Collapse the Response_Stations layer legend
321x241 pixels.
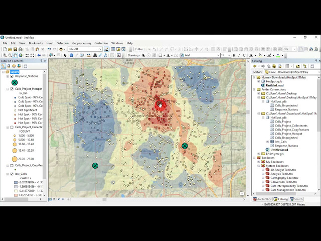pyautogui.click(x=8, y=76)
